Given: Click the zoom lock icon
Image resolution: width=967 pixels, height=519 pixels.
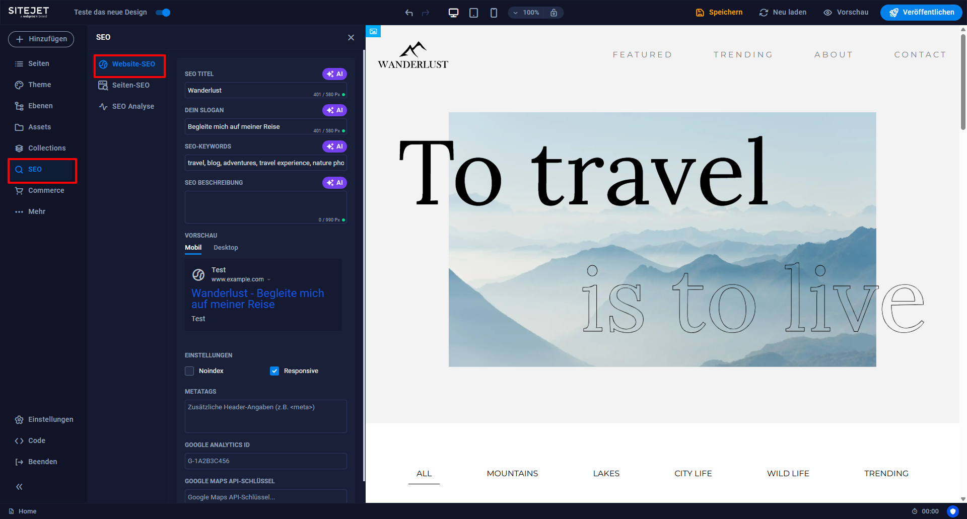Looking at the screenshot, I should [554, 13].
